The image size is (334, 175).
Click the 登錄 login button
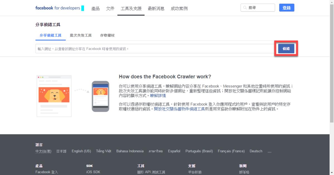point(287,8)
